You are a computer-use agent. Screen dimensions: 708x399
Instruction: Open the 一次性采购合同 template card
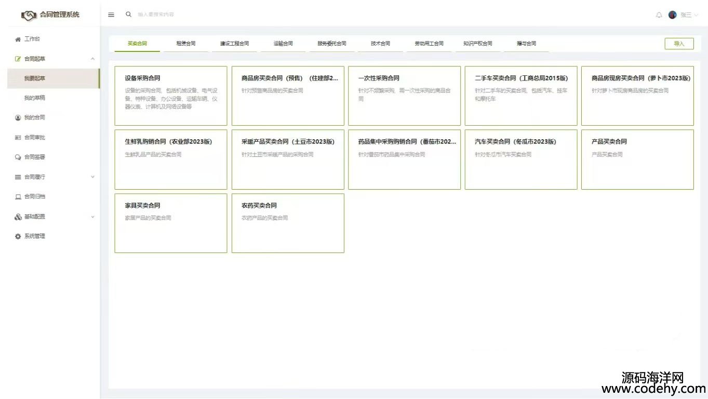pos(404,96)
